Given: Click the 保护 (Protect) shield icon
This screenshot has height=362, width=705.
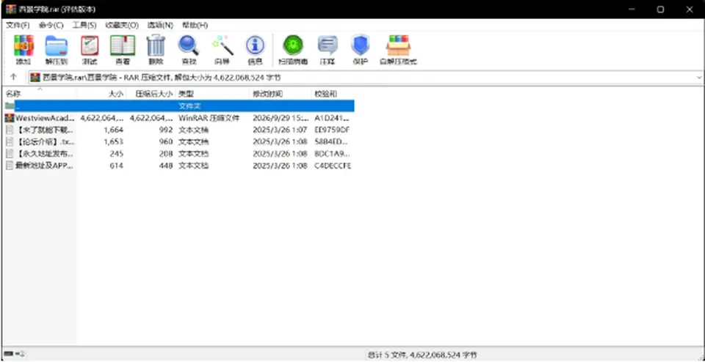Looking at the screenshot, I should (360, 45).
